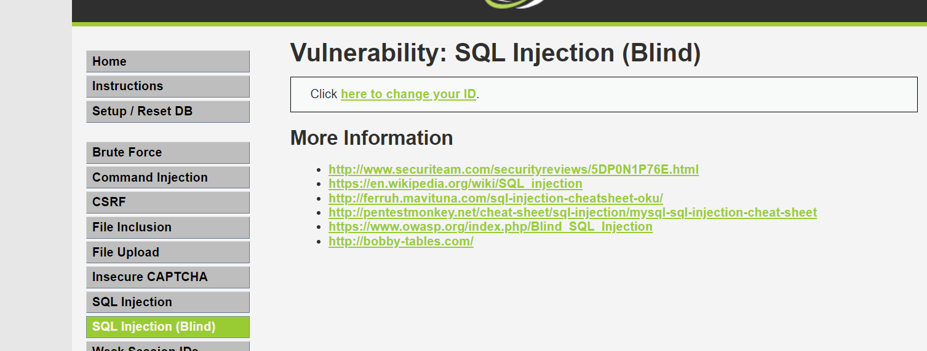Click the highlighted SQL Injection (Blind) item
The image size is (927, 351).
[168, 327]
